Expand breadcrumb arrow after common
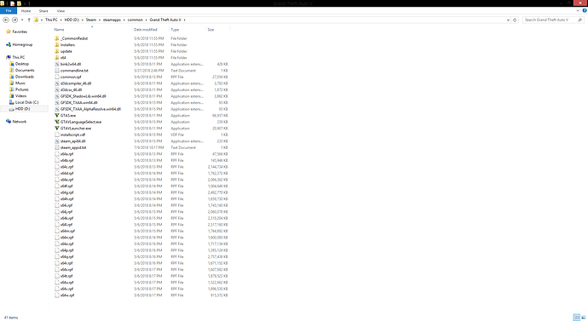 [x=147, y=20]
